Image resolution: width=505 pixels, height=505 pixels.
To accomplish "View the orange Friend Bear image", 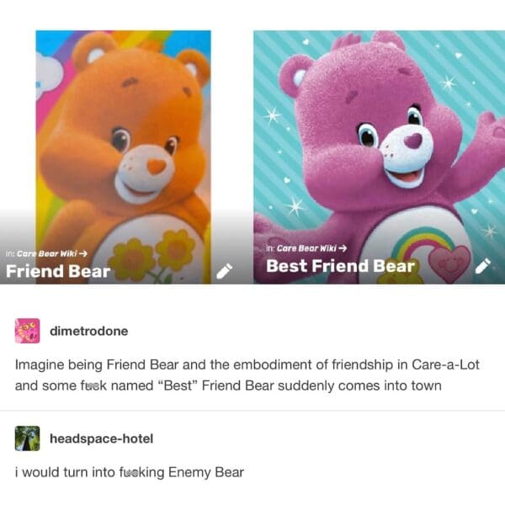I will 124,157.
